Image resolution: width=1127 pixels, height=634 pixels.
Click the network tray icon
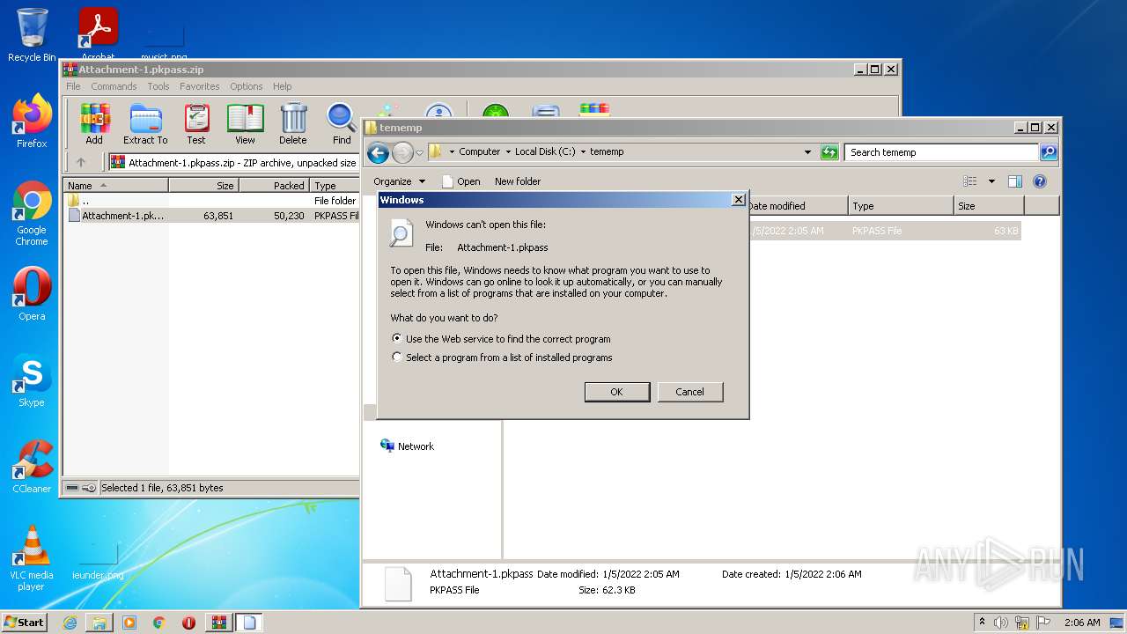pyautogui.click(x=1022, y=623)
